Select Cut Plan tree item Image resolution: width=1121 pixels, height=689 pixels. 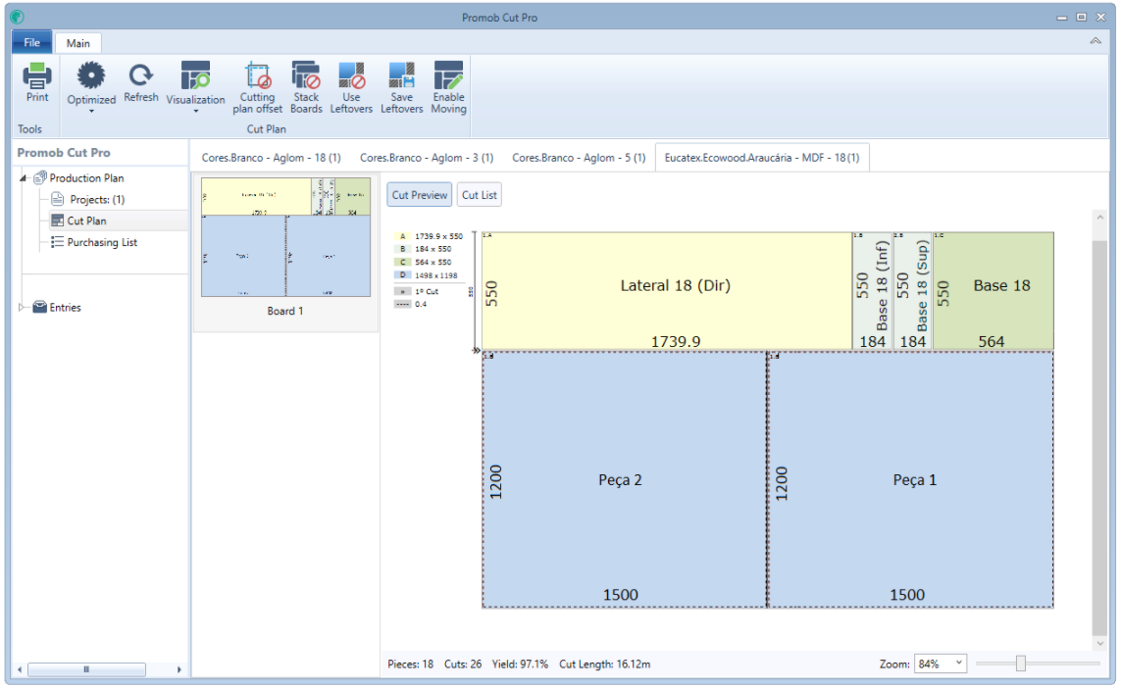click(86, 221)
